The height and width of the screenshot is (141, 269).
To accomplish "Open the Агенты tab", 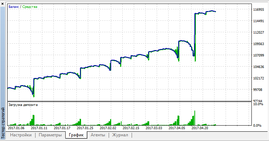I will 98,135.
